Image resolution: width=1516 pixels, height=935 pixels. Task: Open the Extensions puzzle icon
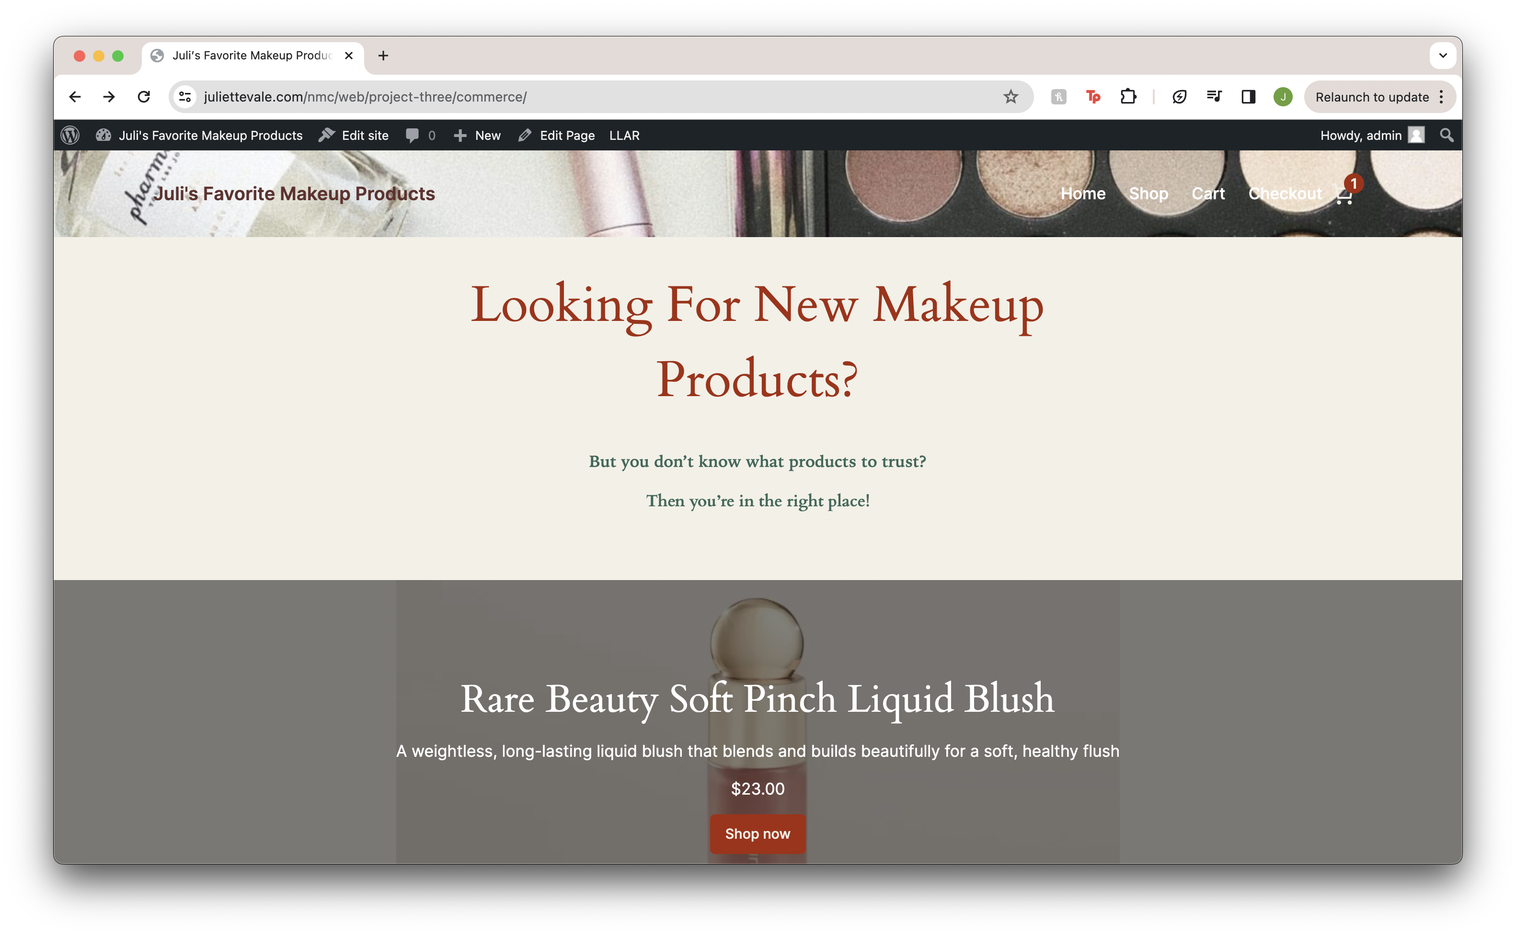click(x=1128, y=96)
